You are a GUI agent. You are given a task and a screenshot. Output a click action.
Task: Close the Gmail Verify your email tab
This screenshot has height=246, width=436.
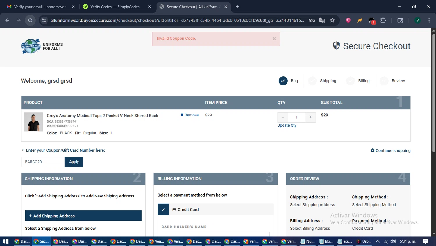click(x=73, y=7)
